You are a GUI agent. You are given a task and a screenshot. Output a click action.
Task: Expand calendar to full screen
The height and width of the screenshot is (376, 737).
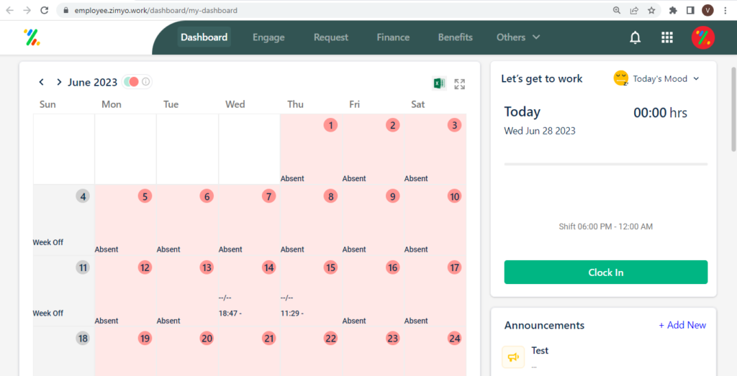click(460, 84)
